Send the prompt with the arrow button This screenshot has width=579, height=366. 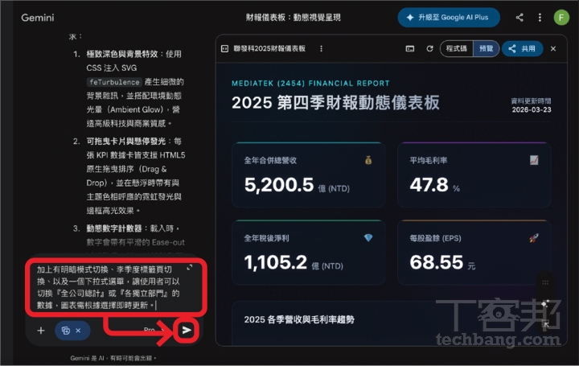(x=187, y=330)
